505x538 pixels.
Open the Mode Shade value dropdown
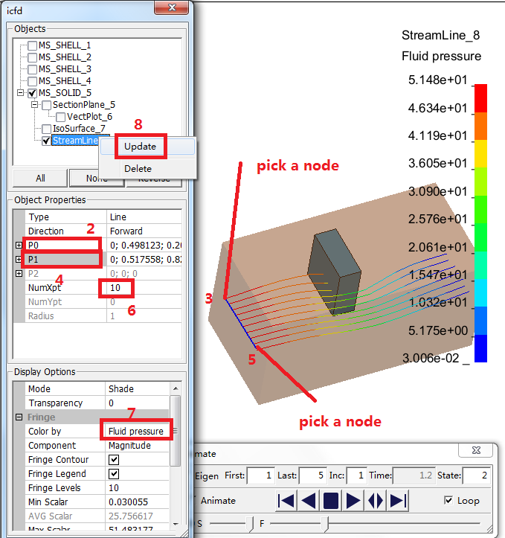[137, 388]
